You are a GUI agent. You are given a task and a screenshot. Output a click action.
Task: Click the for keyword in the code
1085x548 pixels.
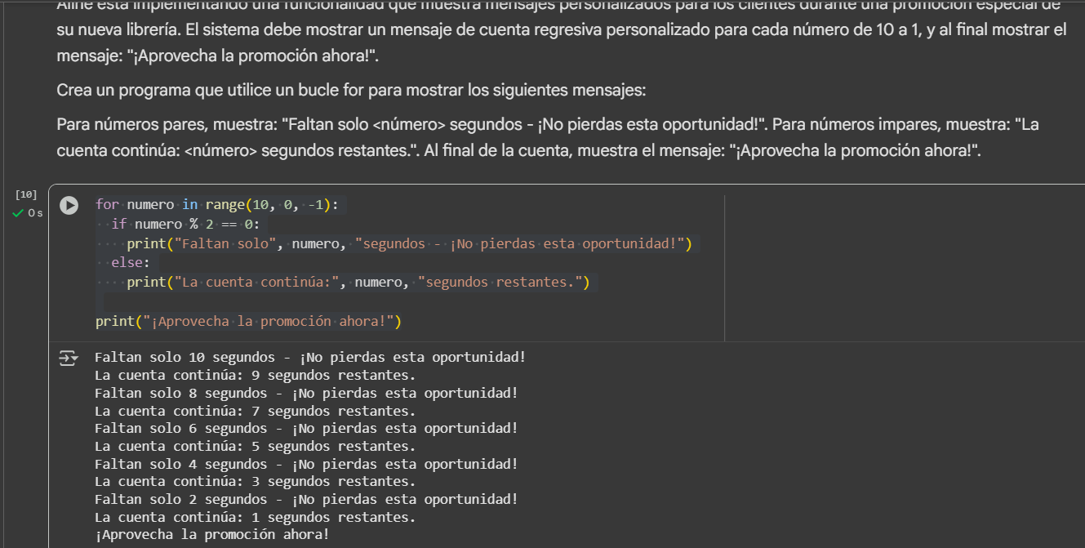coord(106,203)
